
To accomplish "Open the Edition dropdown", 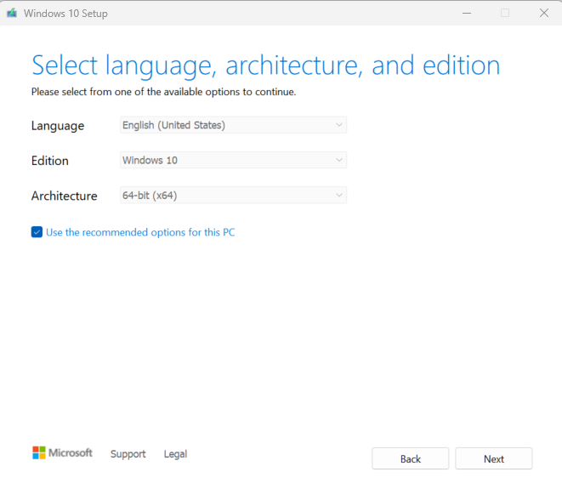I will [x=233, y=160].
